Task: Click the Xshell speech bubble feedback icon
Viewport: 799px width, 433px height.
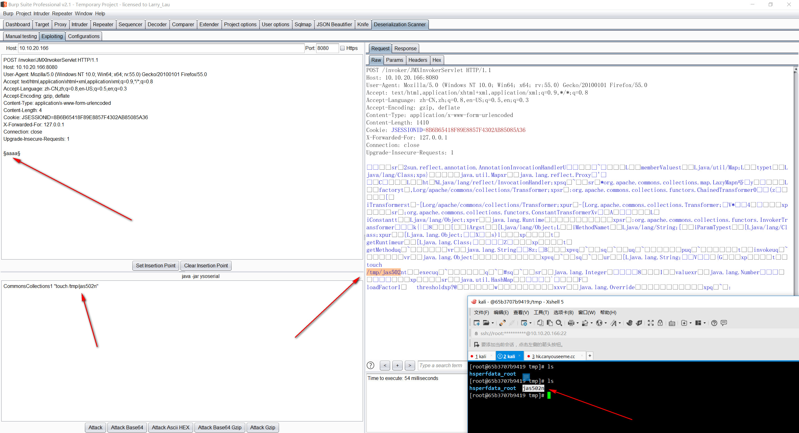Action: (x=724, y=323)
